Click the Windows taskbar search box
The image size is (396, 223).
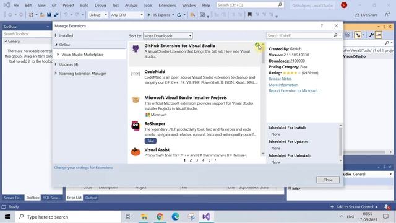pos(68,217)
